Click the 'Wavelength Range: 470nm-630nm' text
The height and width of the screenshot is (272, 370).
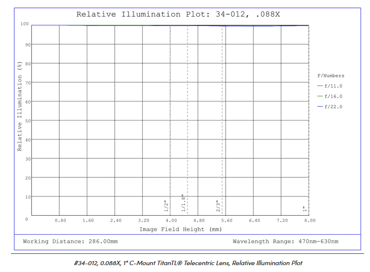coord(285,242)
